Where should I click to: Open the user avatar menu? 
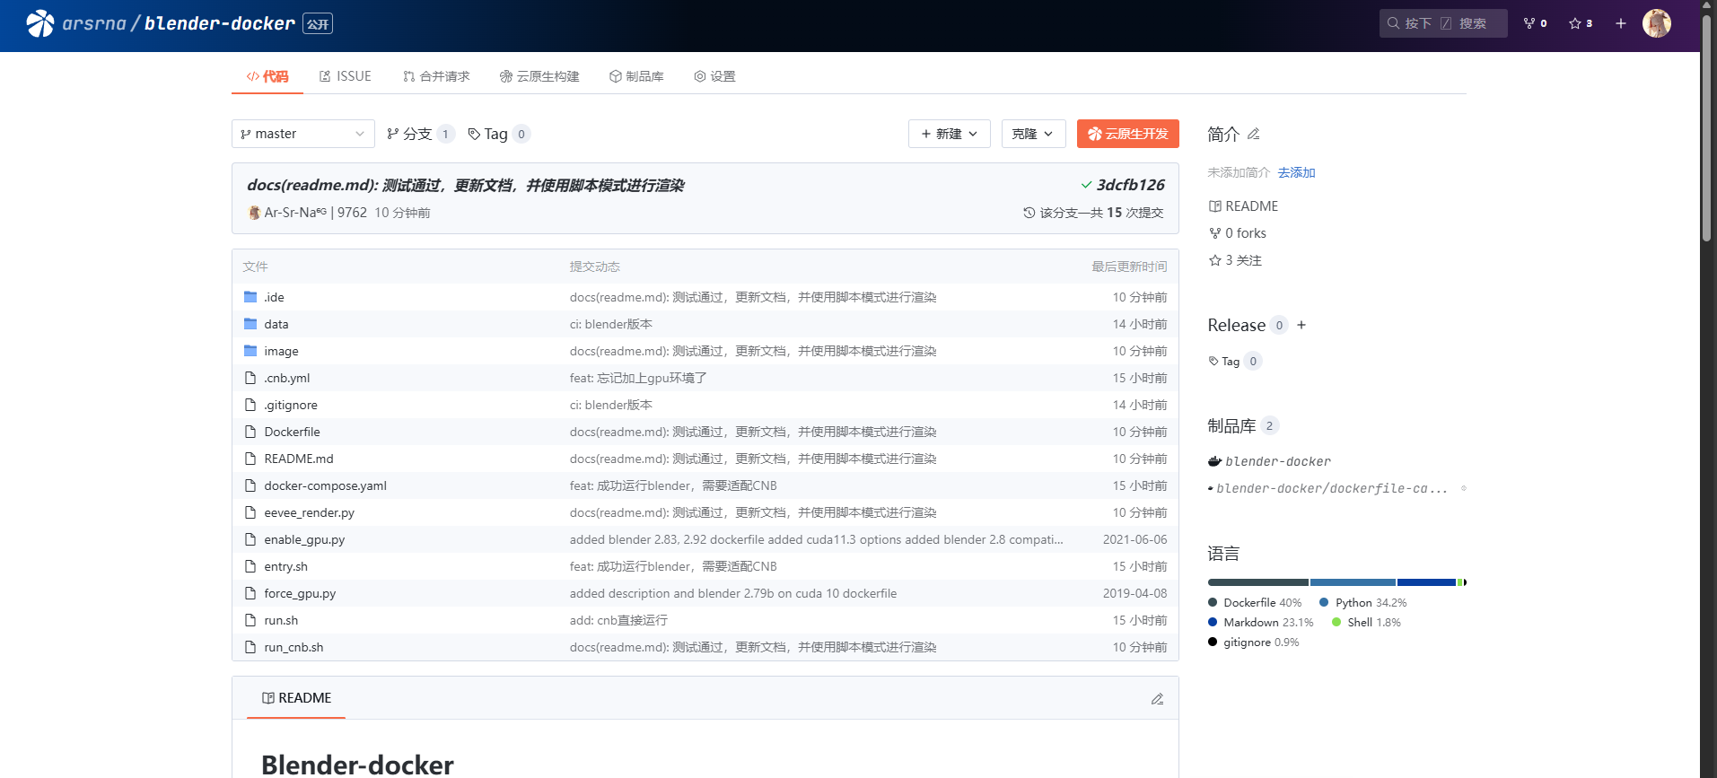pyautogui.click(x=1656, y=23)
